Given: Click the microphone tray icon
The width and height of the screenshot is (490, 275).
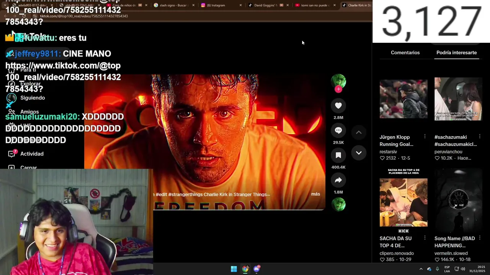Looking at the screenshot, I should coord(437,269).
